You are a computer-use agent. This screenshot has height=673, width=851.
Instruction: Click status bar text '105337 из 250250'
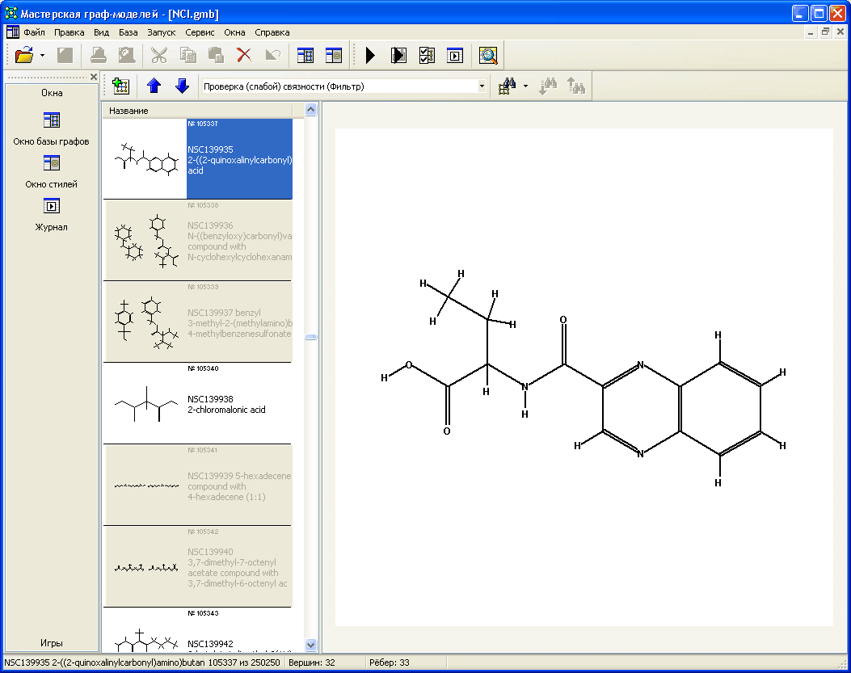pos(244,662)
